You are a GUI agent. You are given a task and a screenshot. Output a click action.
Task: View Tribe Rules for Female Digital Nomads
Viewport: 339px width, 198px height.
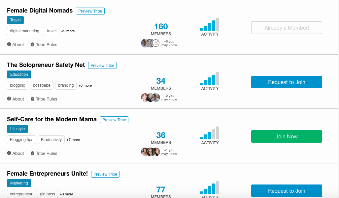(x=44, y=45)
